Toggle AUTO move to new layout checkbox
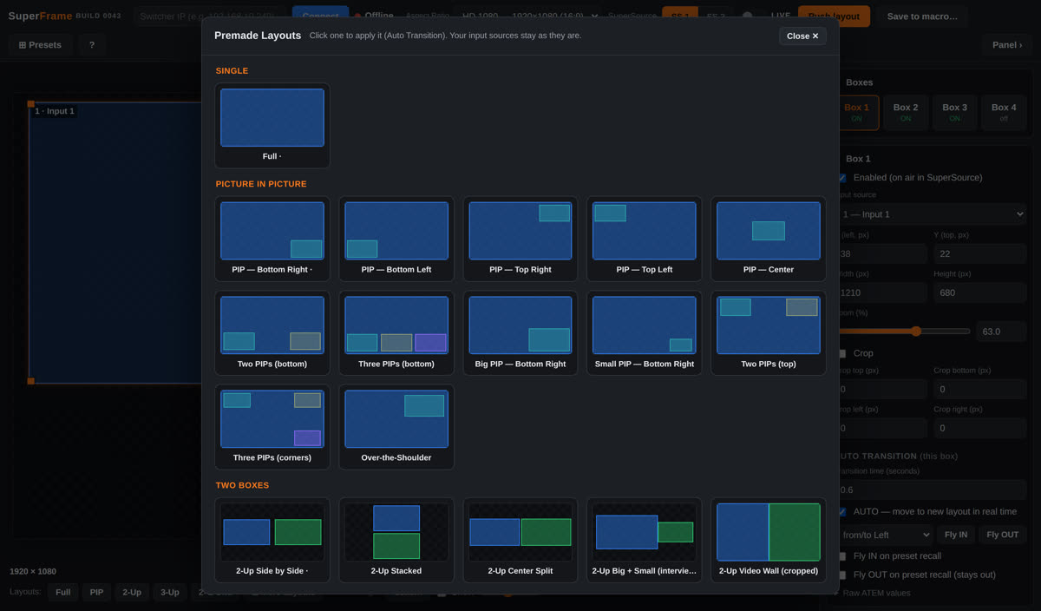Viewport: 1041px width, 611px height. (841, 511)
